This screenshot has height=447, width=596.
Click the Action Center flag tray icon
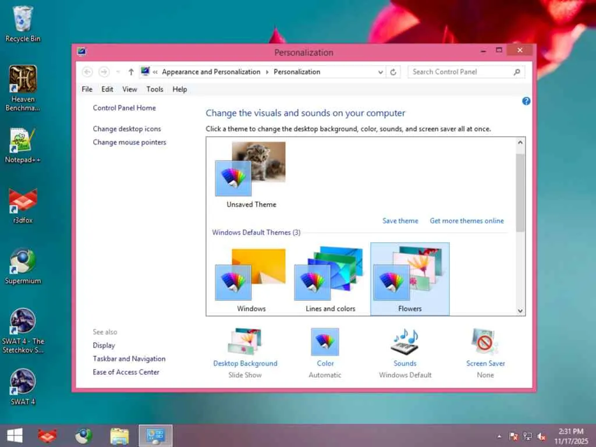513,437
